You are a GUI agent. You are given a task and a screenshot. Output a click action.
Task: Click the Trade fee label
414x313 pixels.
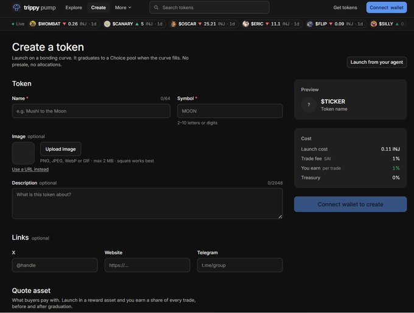(311, 159)
